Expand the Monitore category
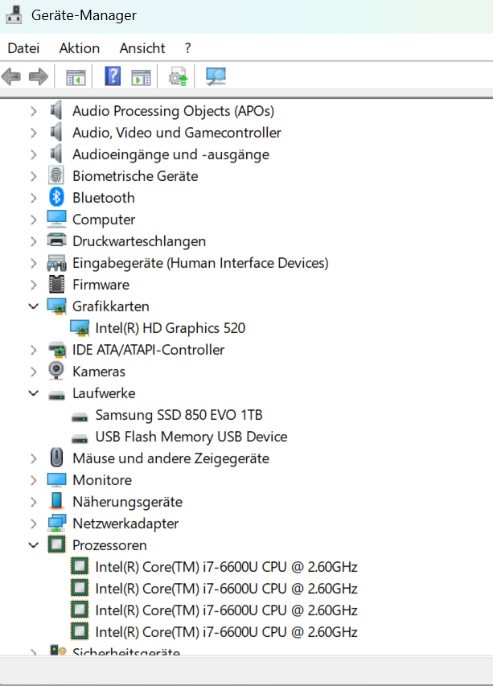Image resolution: width=493 pixels, height=686 pixels. tap(33, 480)
